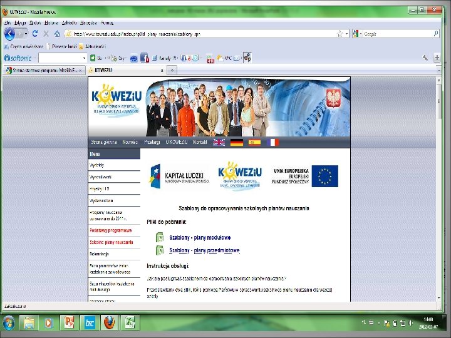
Task: Click the KOWEZiU logo in the header banner
Action: tap(117, 100)
